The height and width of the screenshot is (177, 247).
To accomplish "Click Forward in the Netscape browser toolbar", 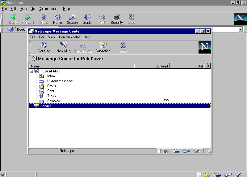I will 28,19.
